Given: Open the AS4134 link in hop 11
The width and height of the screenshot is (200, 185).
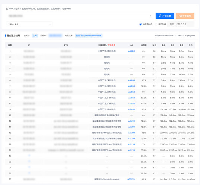Looking at the screenshot, I should pyautogui.click(x=131, y=110).
